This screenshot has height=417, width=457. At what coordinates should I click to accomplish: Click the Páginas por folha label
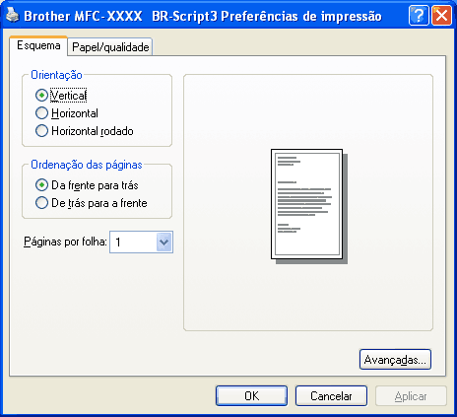point(65,243)
